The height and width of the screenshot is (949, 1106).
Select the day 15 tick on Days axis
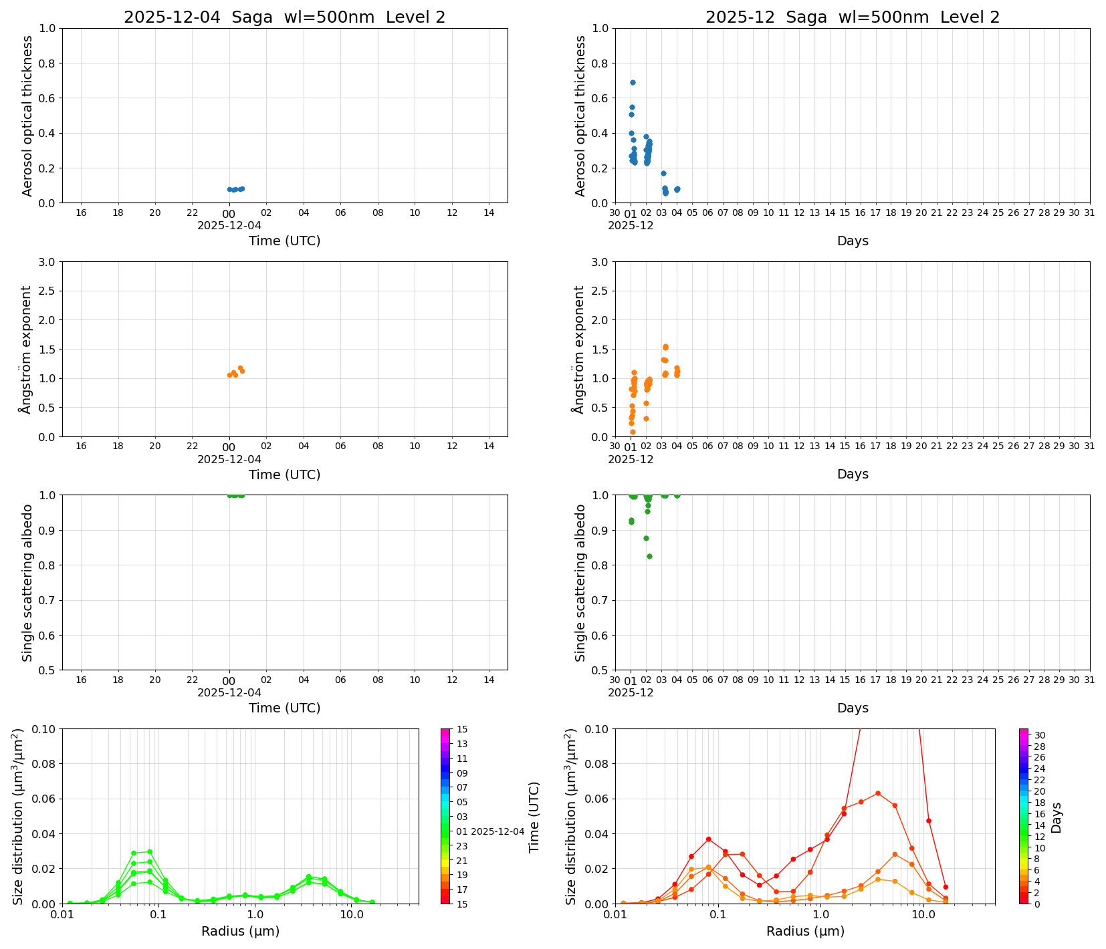[844, 213]
